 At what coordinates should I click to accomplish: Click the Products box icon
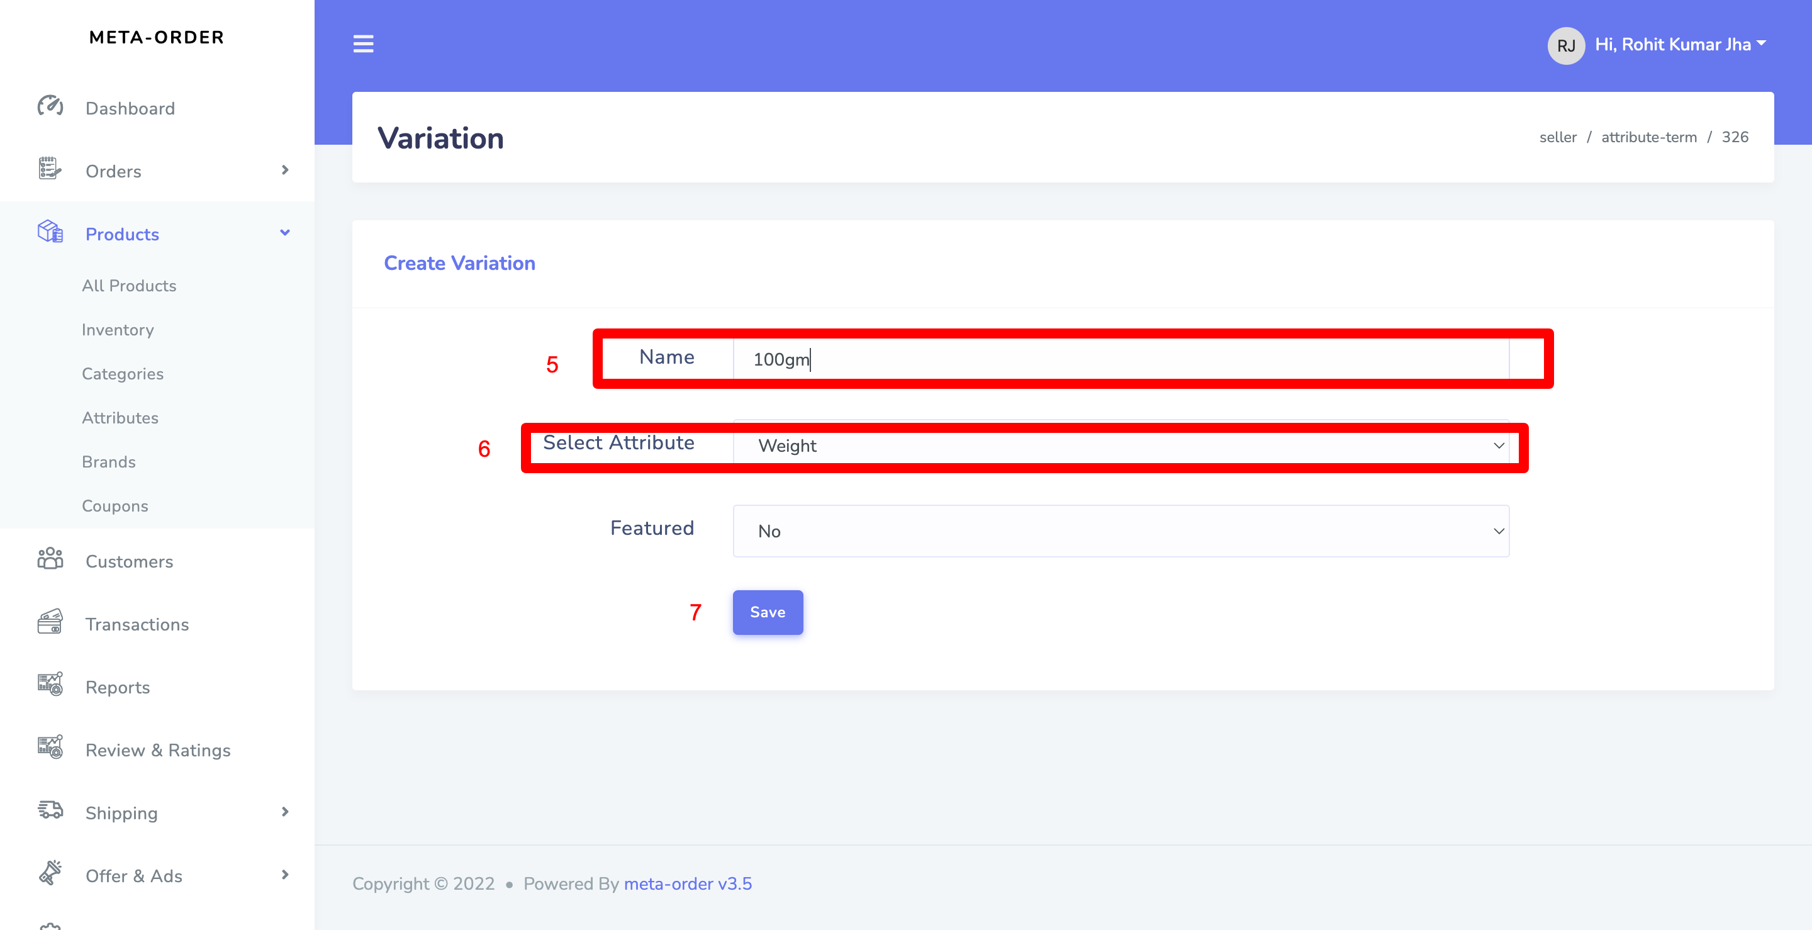tap(50, 232)
